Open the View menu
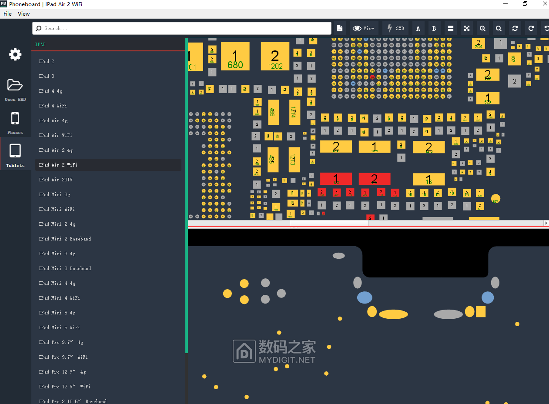 [23, 14]
